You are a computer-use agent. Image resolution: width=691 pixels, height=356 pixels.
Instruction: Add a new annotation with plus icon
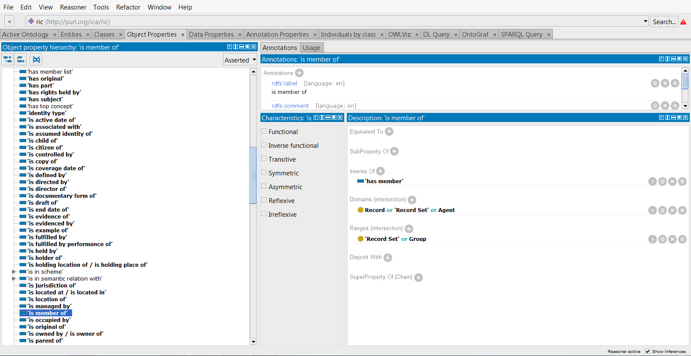299,73
